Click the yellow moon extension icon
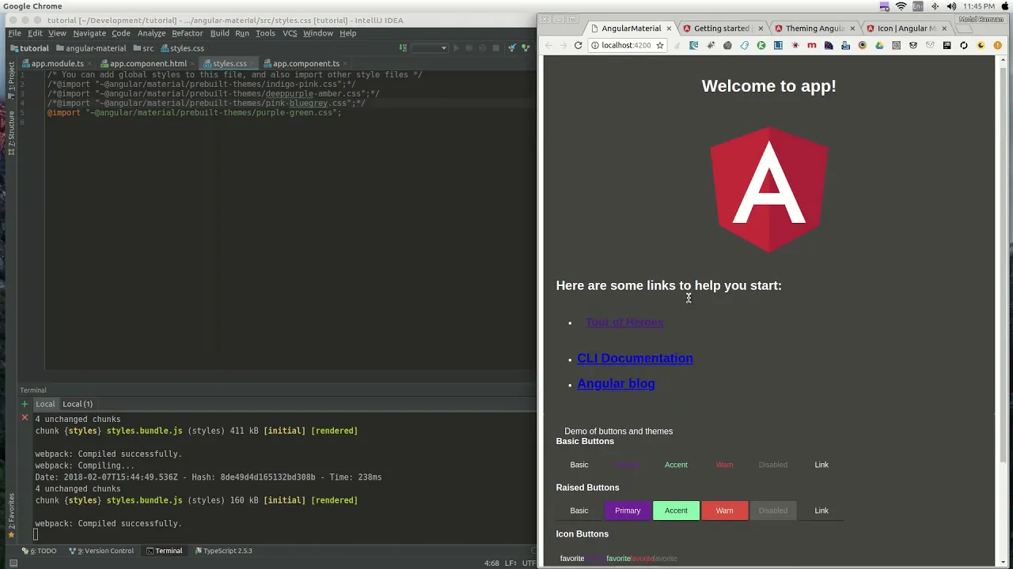The width and height of the screenshot is (1013, 569). coord(981,45)
